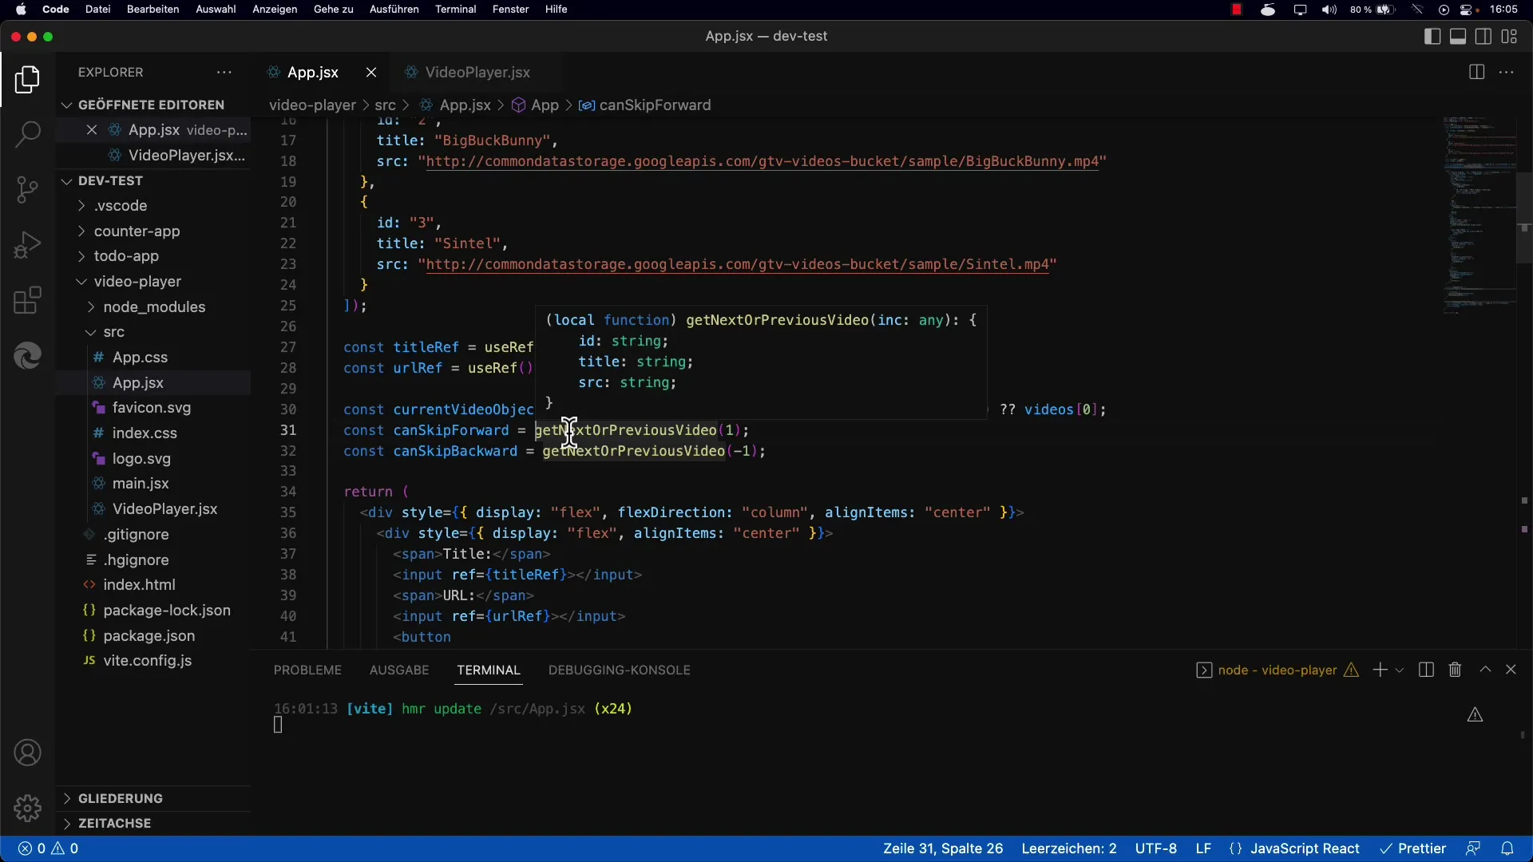This screenshot has width=1533, height=862.
Task: Open the Manage gear icon
Action: 27,808
